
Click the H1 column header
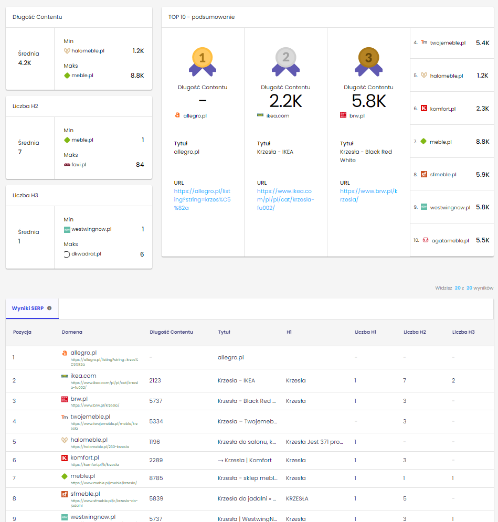[x=289, y=332]
